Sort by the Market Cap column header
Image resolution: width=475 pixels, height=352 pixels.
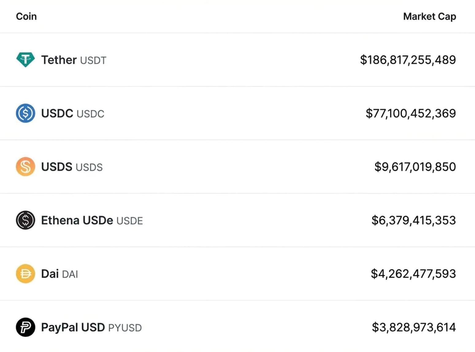tap(429, 16)
